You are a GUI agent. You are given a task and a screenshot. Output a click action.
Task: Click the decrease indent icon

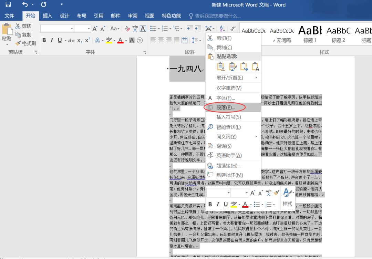(190, 29)
